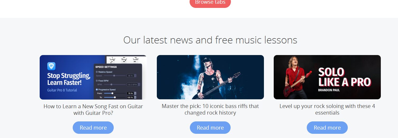Read more about iconic bass riffs
The image size is (398, 138).
click(x=210, y=128)
